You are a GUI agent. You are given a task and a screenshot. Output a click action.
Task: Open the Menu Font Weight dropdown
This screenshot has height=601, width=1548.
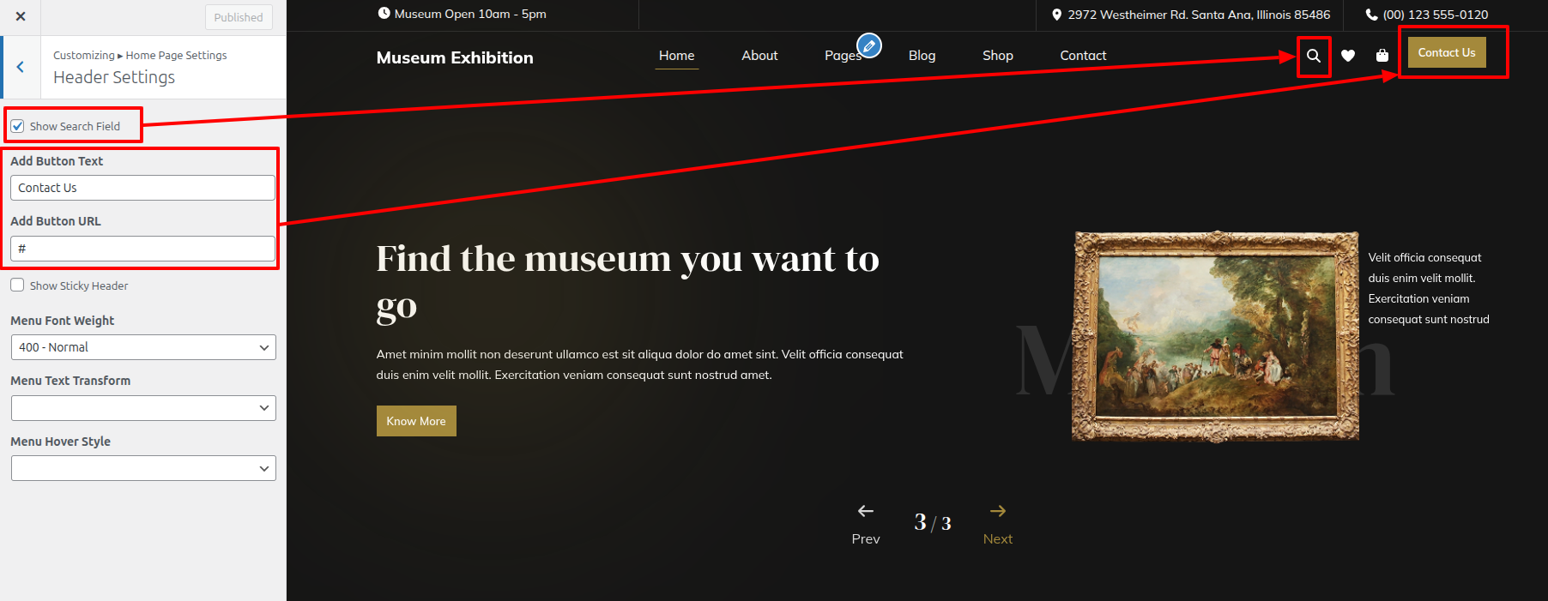[x=143, y=347]
